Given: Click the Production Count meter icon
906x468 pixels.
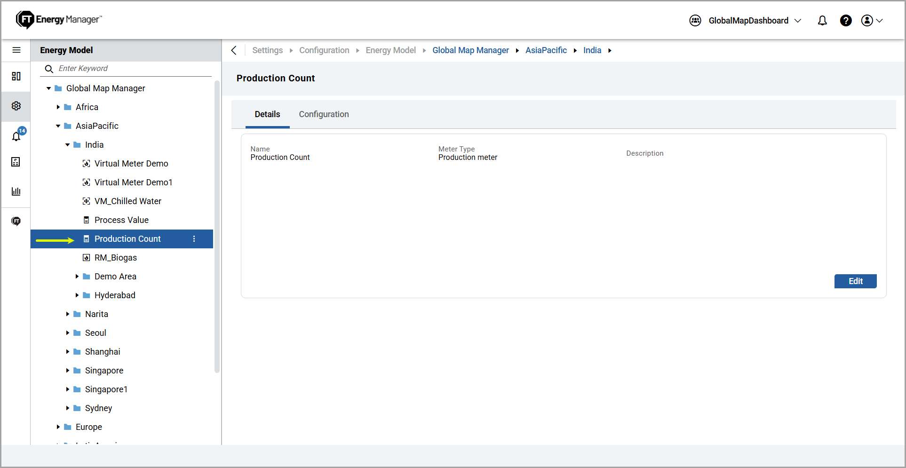Looking at the screenshot, I should pyautogui.click(x=87, y=239).
